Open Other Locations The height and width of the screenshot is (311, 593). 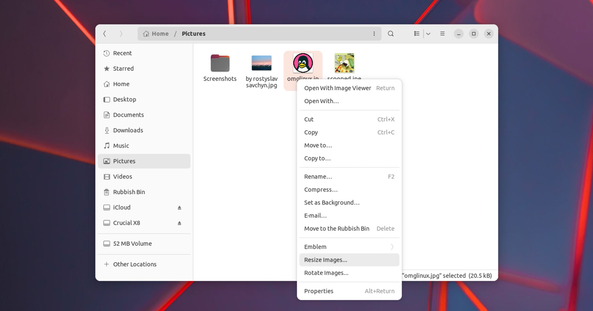coord(134,264)
